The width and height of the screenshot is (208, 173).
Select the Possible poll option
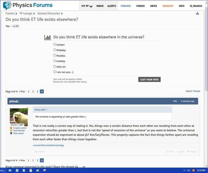pyautogui.click(x=55, y=55)
